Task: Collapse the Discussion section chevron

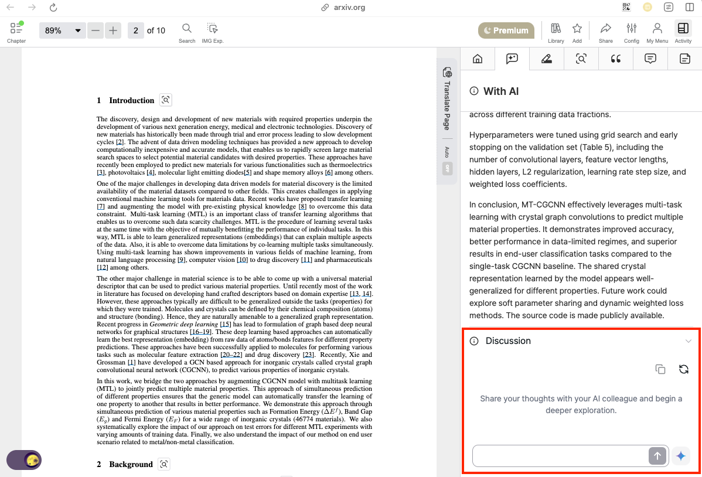Action: 688,341
